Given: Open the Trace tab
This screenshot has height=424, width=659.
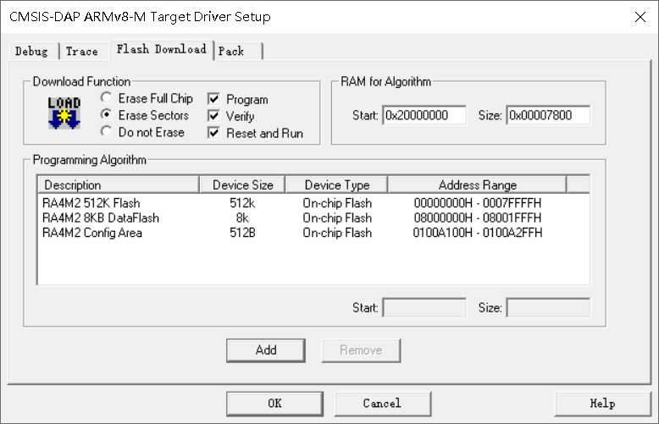Looking at the screenshot, I should 82,52.
